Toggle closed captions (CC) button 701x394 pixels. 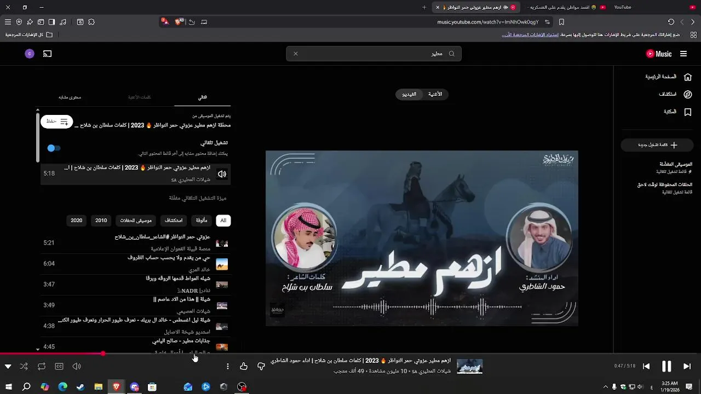coord(59,366)
